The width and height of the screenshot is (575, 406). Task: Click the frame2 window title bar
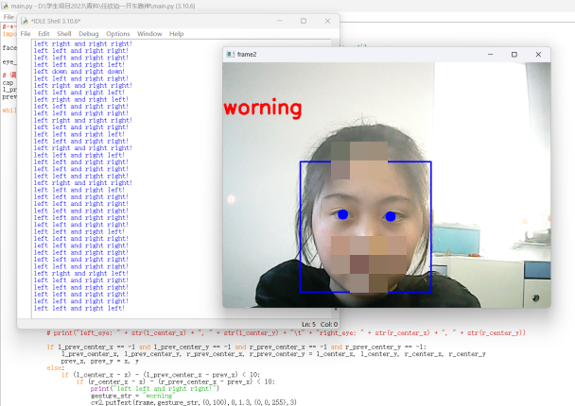tap(359, 55)
